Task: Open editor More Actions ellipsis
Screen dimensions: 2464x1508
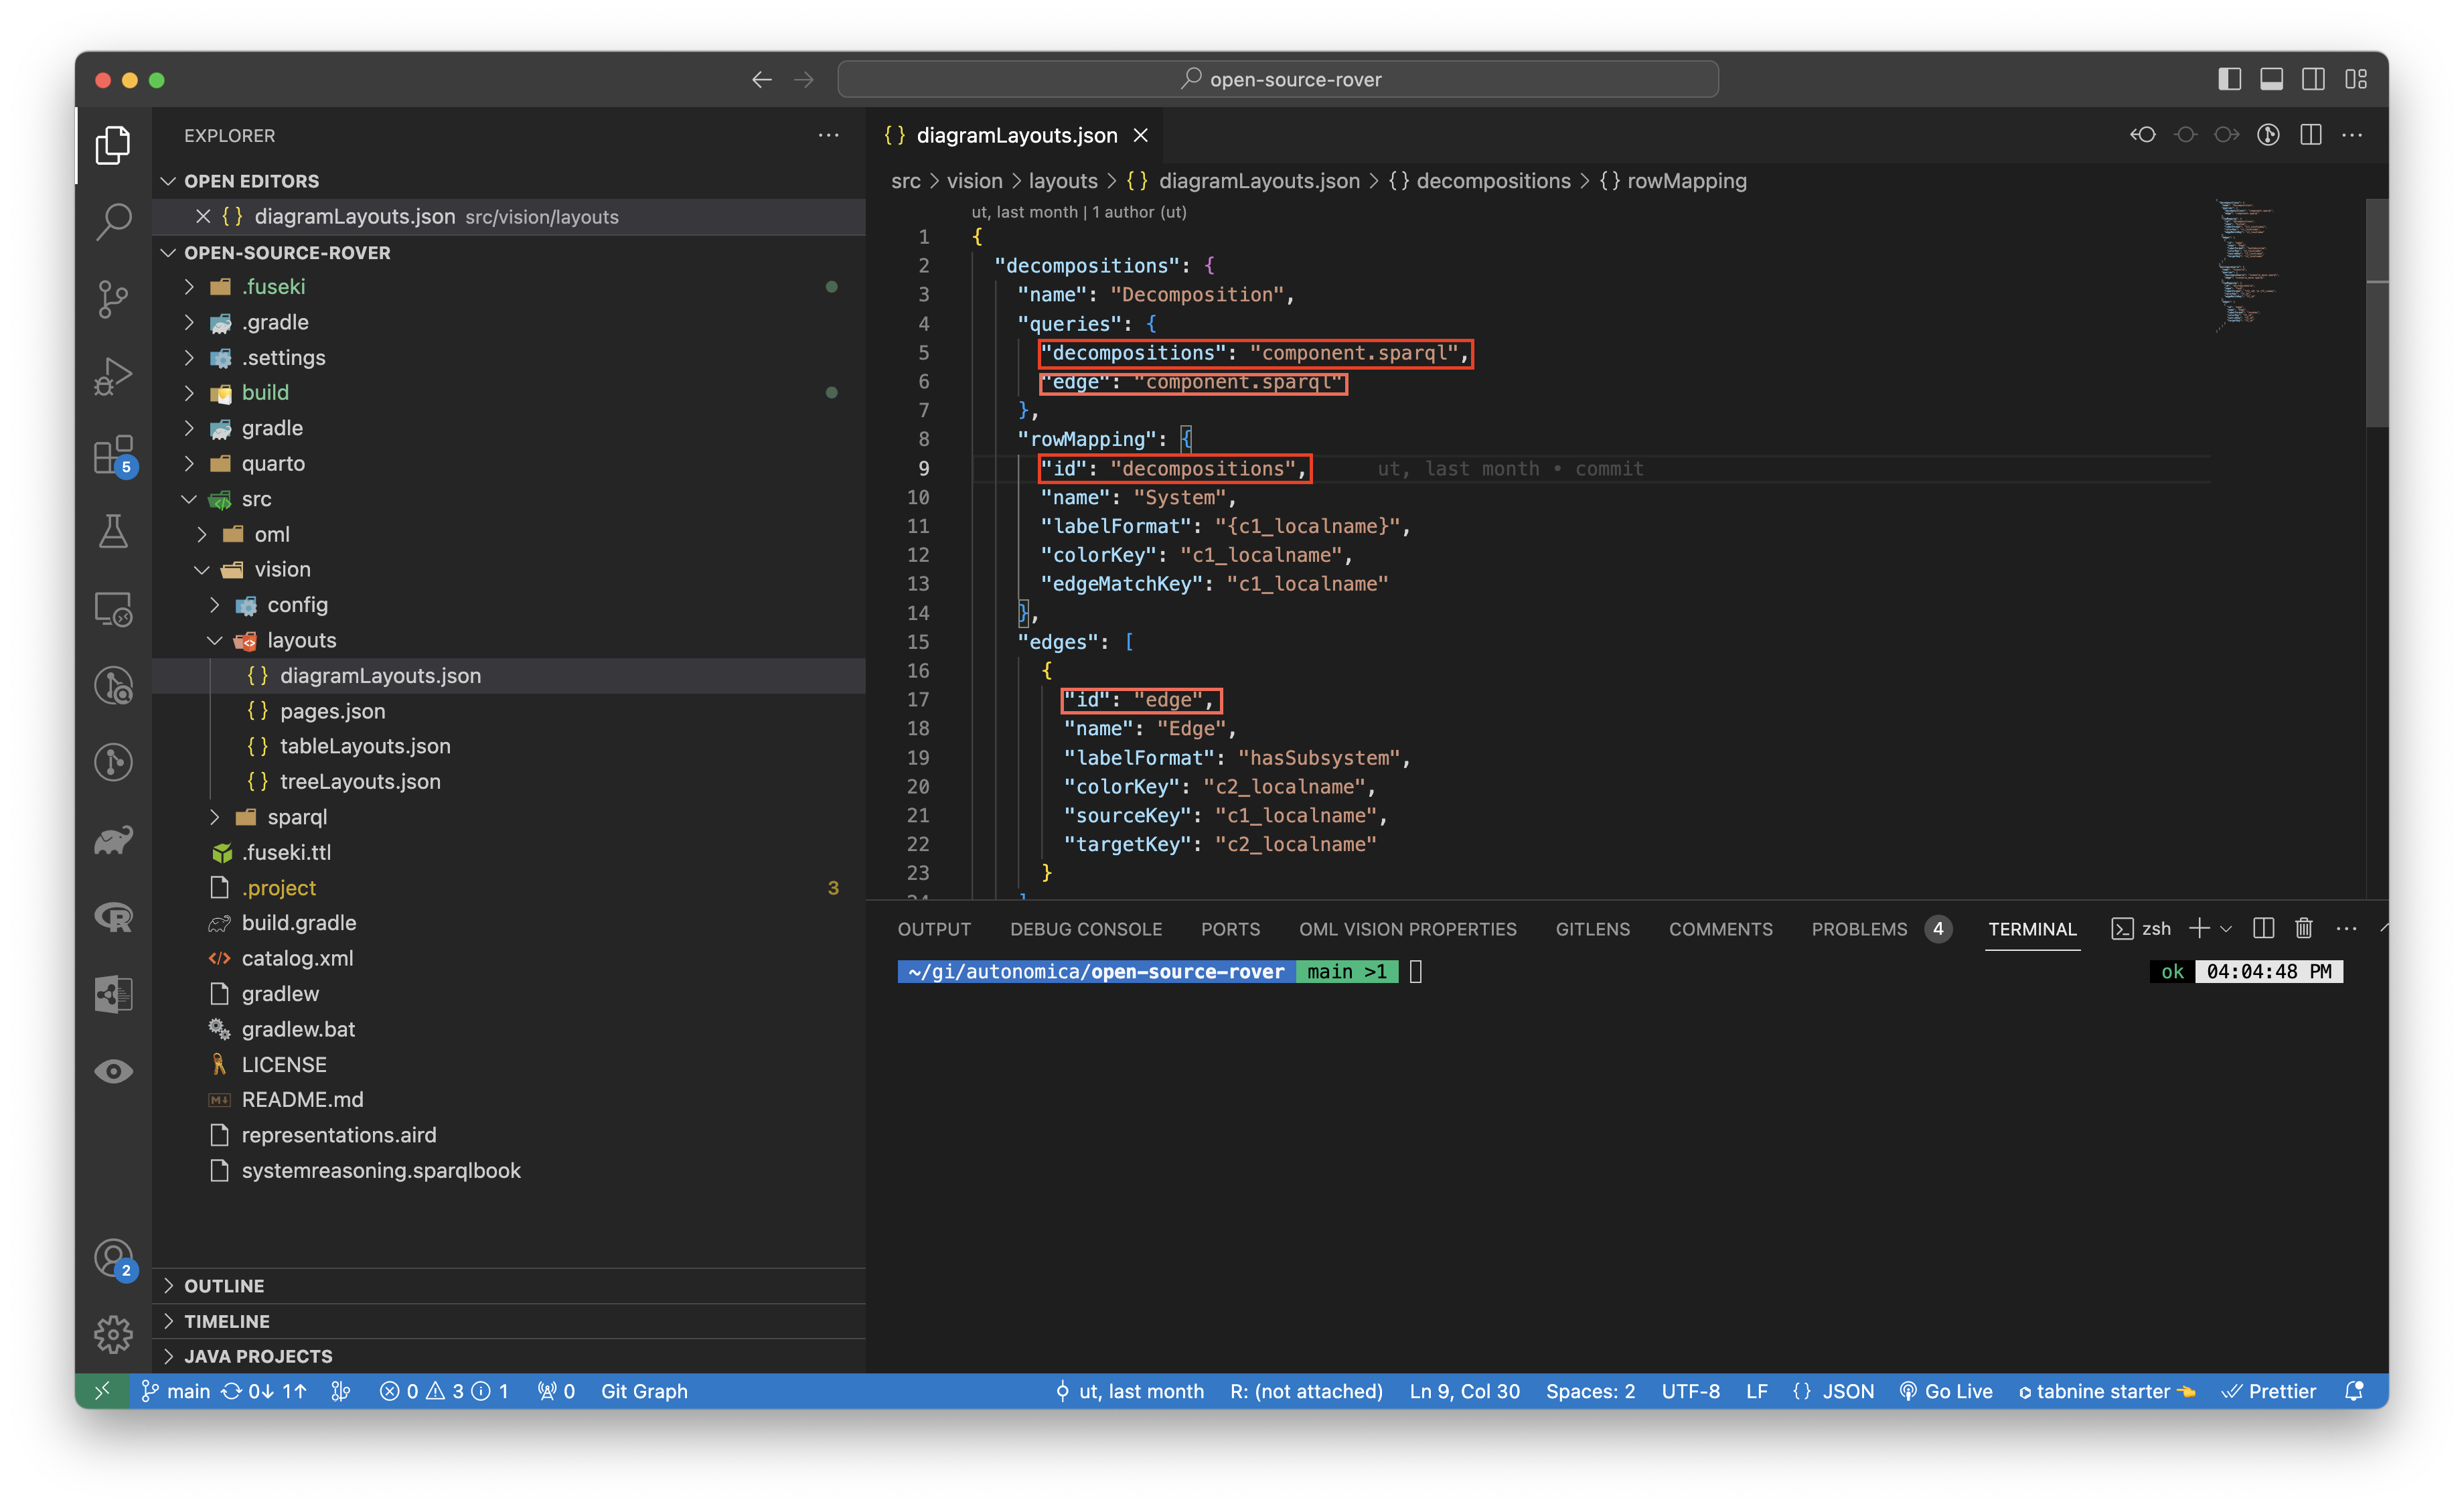Action: point(2352,135)
